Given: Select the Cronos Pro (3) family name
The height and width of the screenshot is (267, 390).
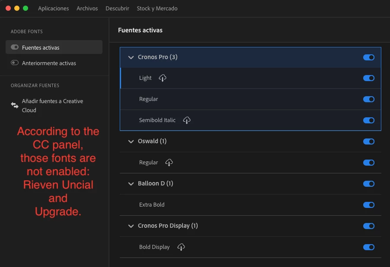Looking at the screenshot, I should [x=158, y=57].
